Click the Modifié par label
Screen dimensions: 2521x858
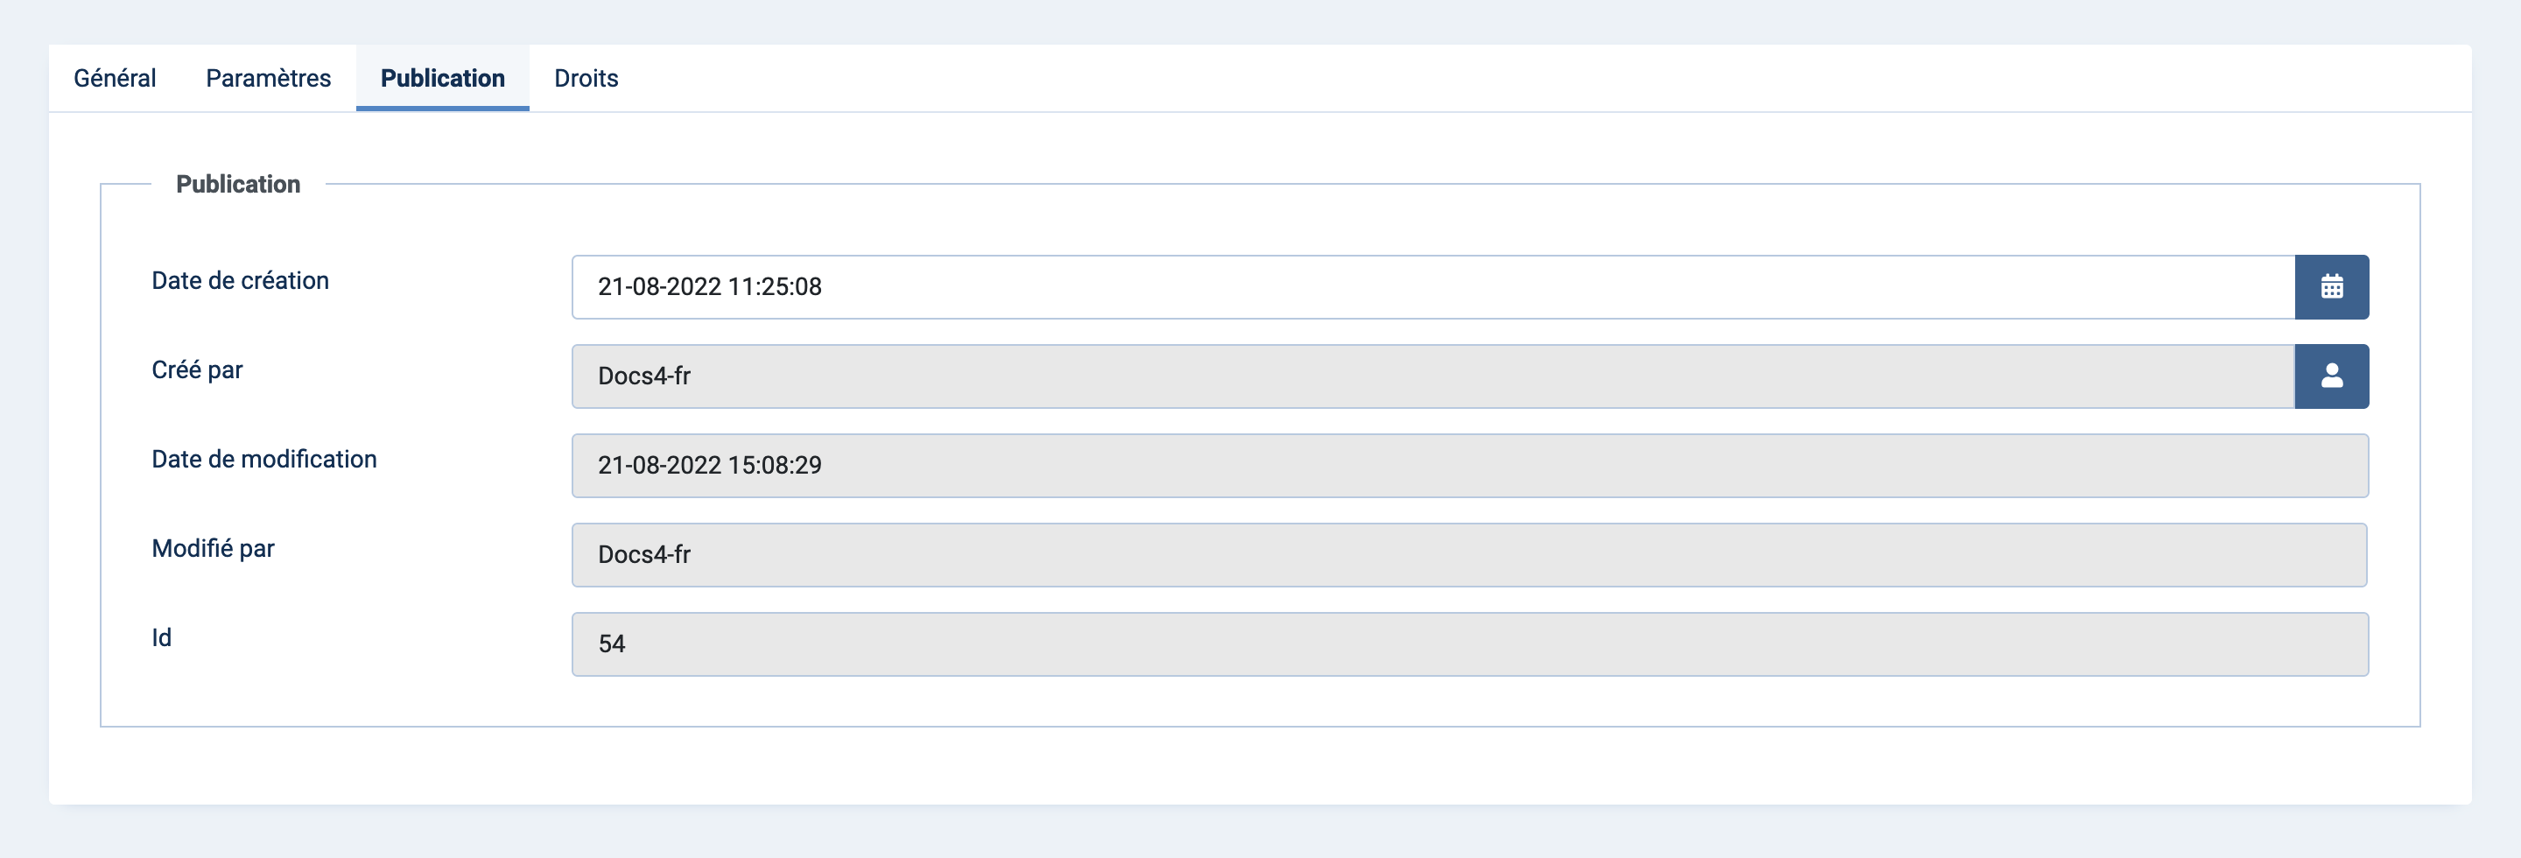(x=213, y=548)
